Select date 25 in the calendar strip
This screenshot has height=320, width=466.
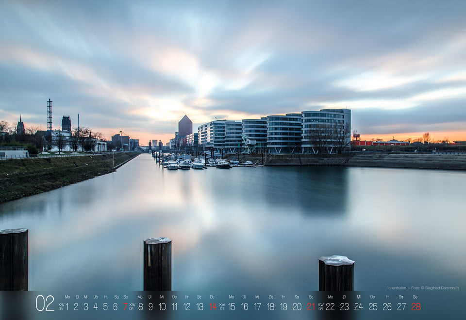pos(373,306)
